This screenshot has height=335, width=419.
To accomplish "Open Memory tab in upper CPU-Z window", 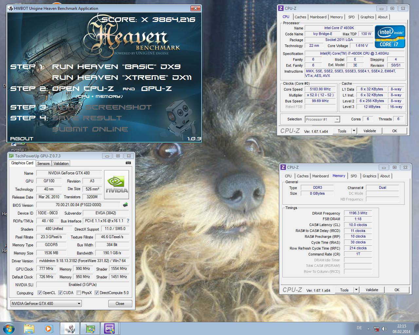I will (x=337, y=17).
